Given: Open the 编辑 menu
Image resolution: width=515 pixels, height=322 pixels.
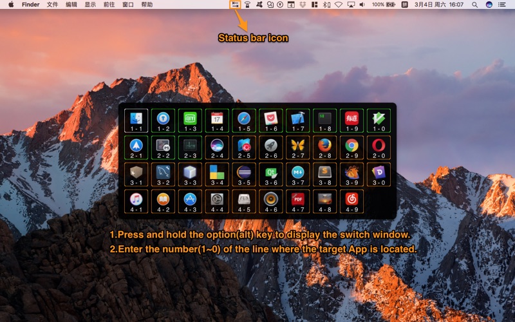Looking at the screenshot, I should [x=71, y=5].
